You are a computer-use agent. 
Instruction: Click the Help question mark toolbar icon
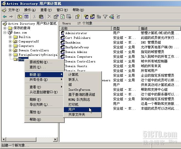77,17
